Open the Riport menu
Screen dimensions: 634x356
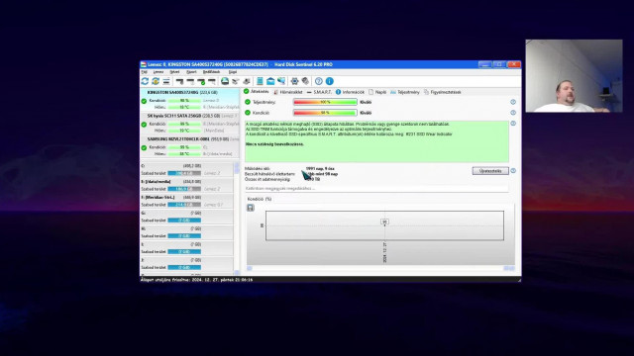191,72
